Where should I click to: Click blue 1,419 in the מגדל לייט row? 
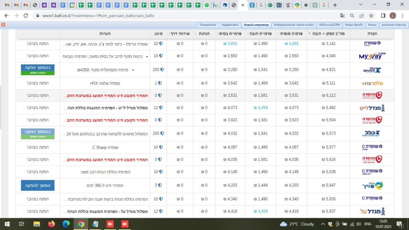(x=260, y=107)
